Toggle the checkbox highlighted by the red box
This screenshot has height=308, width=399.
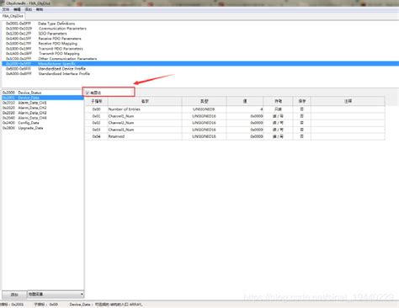(88, 93)
